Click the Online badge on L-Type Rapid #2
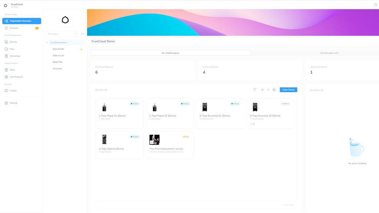Image resolution: width=379 pixels, height=213 pixels. click(x=185, y=104)
